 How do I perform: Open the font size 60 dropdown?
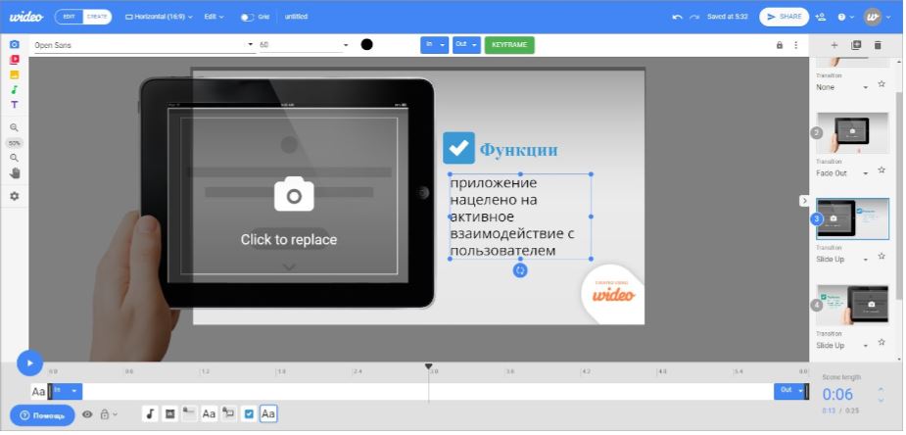coord(304,45)
